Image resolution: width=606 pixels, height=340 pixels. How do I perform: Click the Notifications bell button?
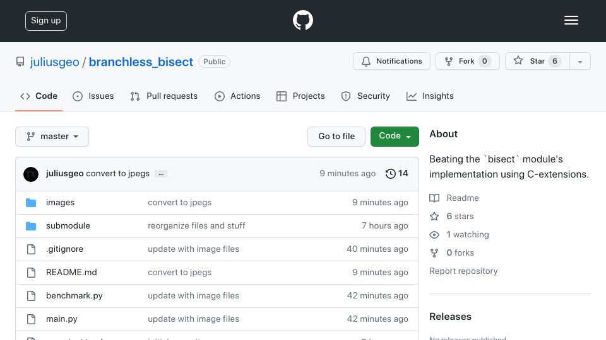pyautogui.click(x=391, y=61)
